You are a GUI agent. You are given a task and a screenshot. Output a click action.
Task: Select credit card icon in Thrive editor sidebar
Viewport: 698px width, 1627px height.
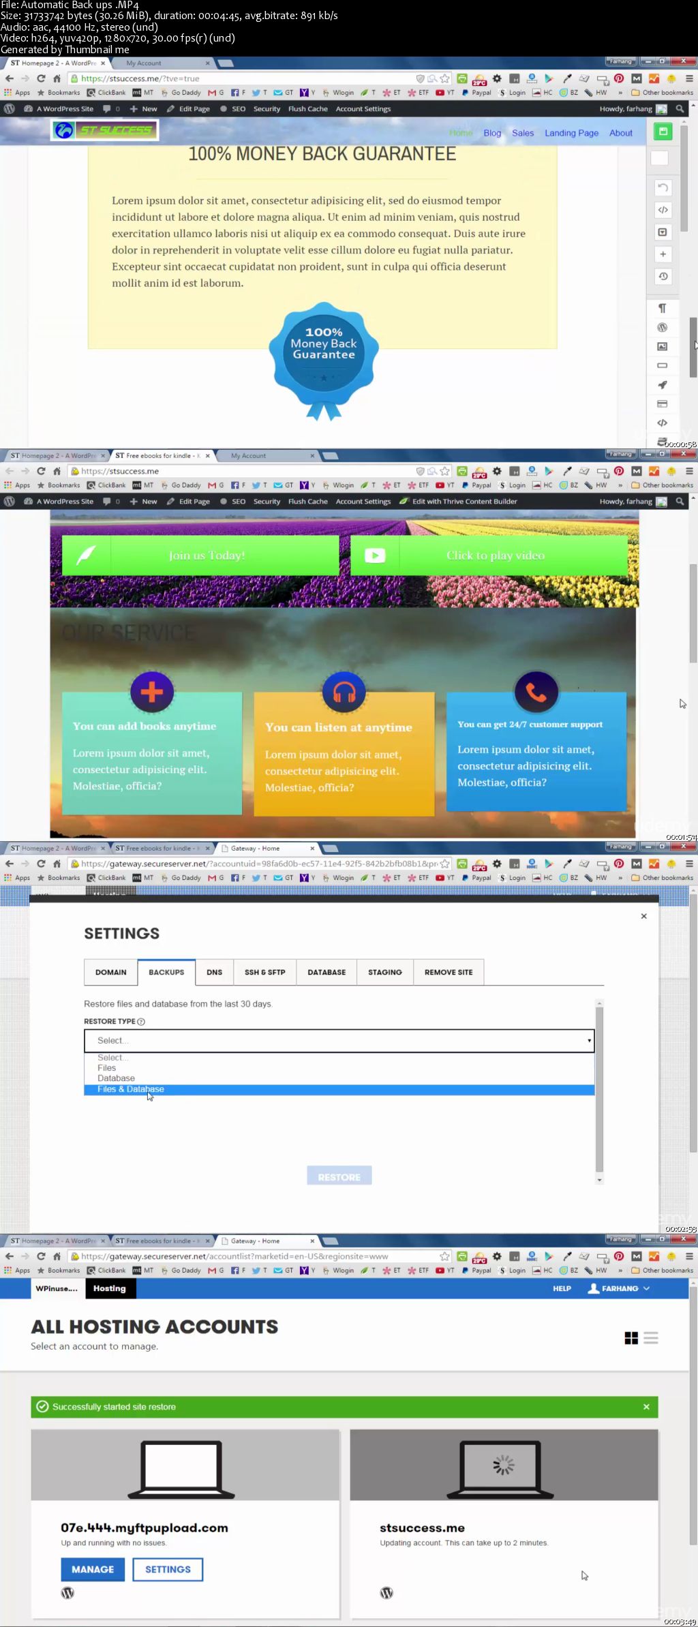pos(662,404)
